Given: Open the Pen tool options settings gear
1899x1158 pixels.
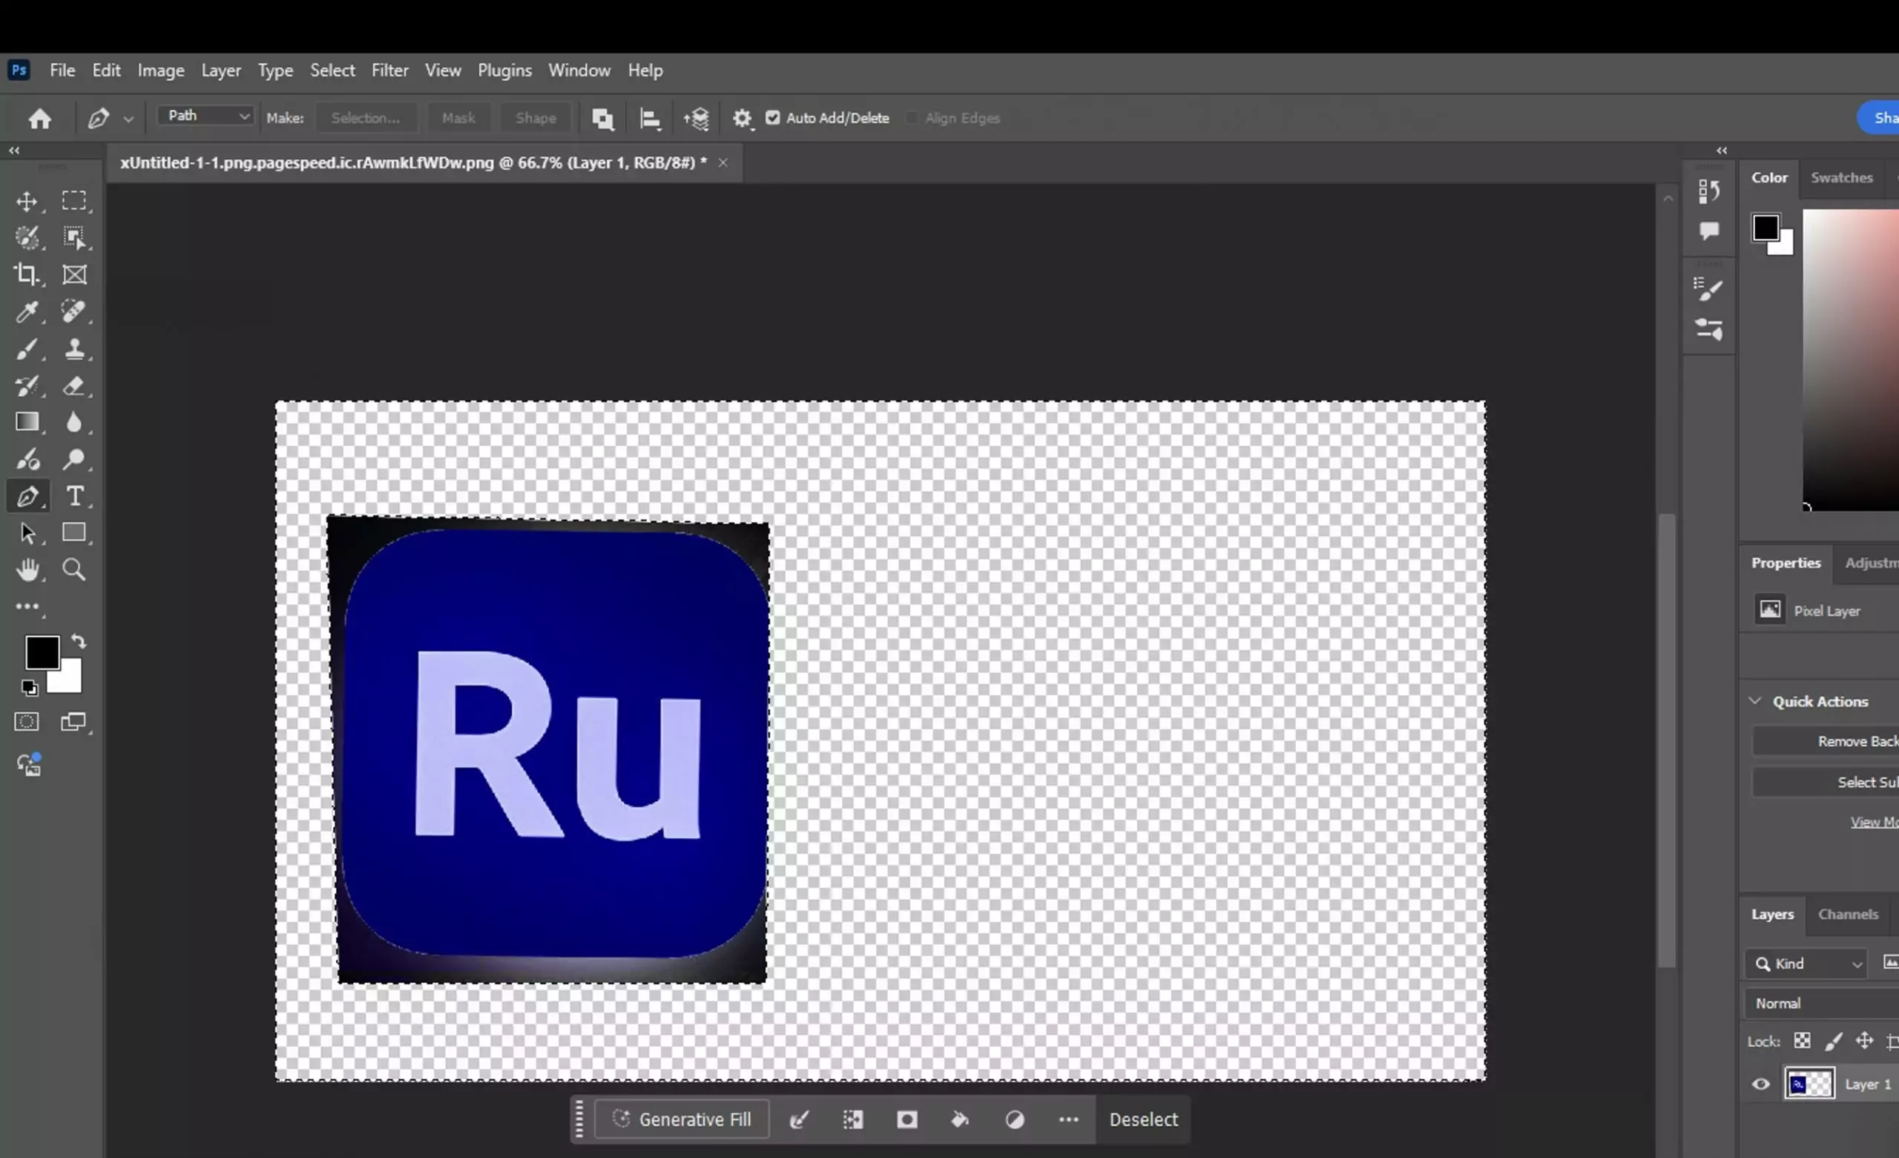Looking at the screenshot, I should [741, 118].
